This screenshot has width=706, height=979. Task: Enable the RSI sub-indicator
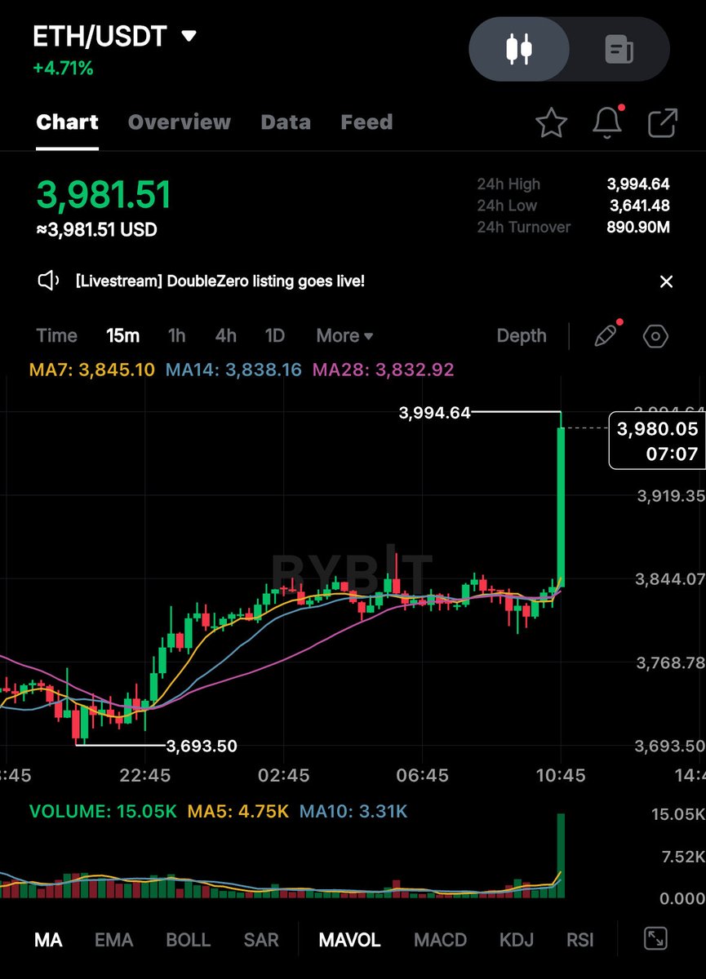pos(580,940)
